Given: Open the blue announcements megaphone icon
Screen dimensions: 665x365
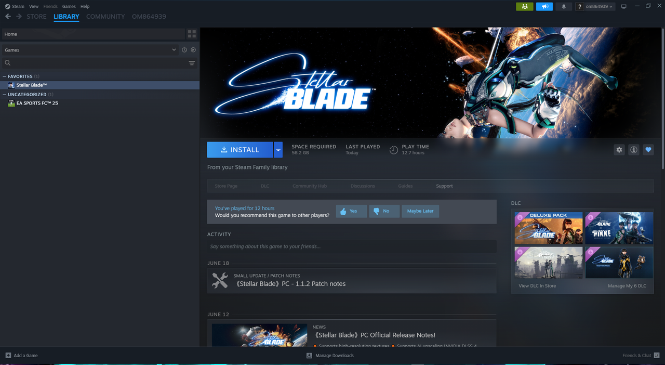Looking at the screenshot, I should [x=544, y=6].
